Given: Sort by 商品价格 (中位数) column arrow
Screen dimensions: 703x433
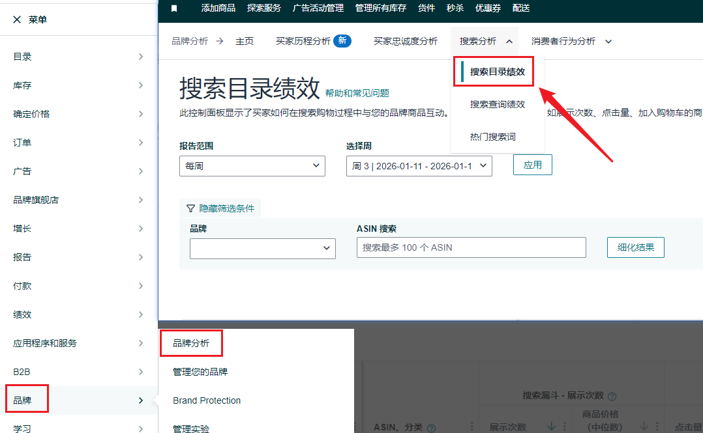Looking at the screenshot, I should point(644,426).
